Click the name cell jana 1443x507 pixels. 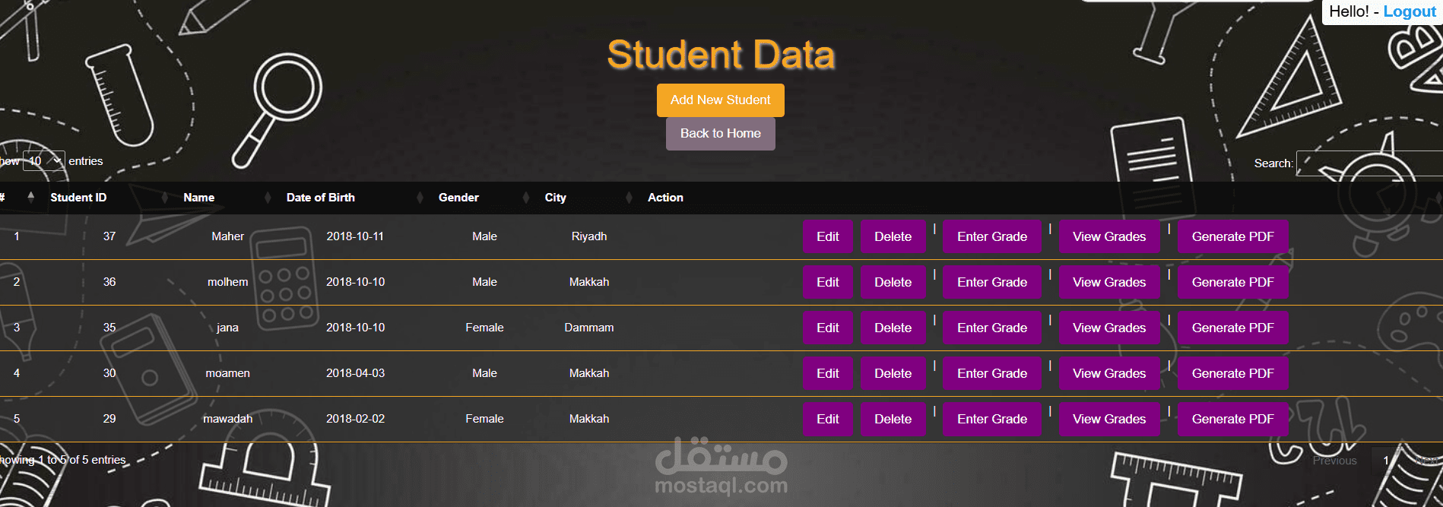point(227,328)
